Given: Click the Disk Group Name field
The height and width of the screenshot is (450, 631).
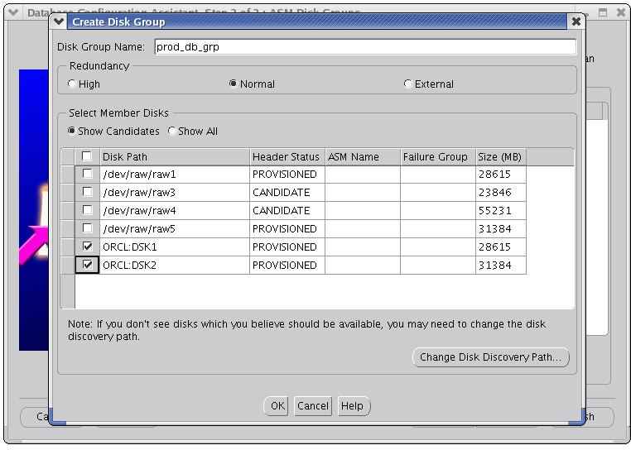Looking at the screenshot, I should click(364, 48).
